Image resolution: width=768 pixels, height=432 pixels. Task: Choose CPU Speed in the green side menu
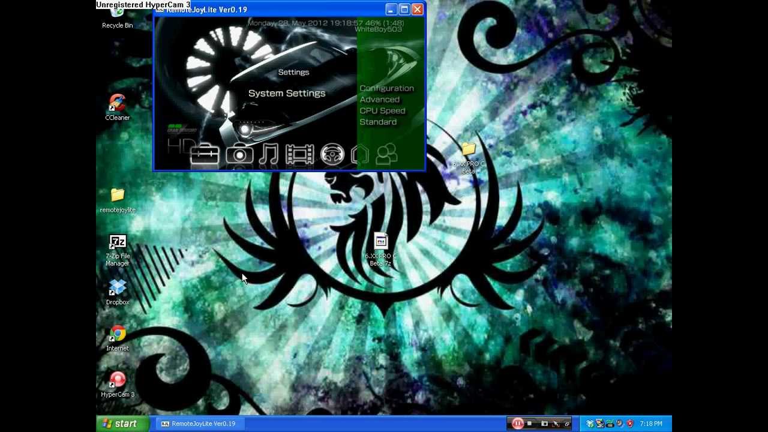coord(382,111)
